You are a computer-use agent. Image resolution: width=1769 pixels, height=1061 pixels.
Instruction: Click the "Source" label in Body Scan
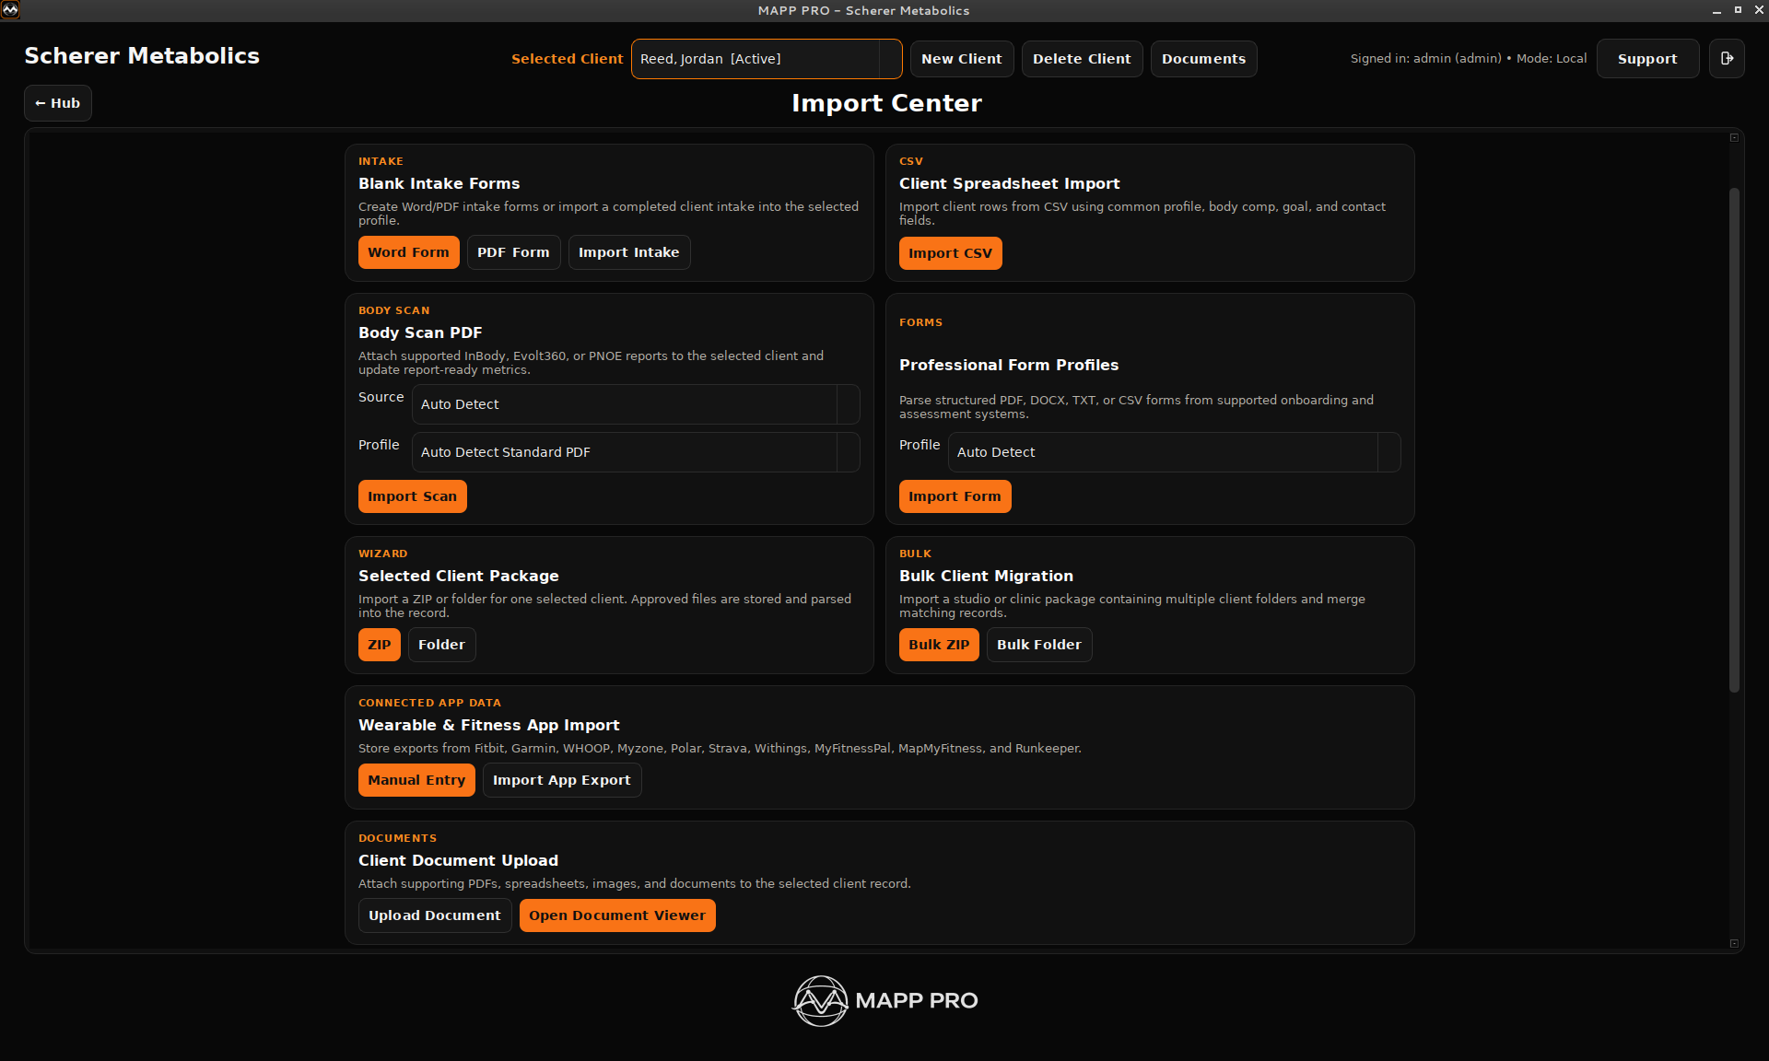tap(381, 397)
